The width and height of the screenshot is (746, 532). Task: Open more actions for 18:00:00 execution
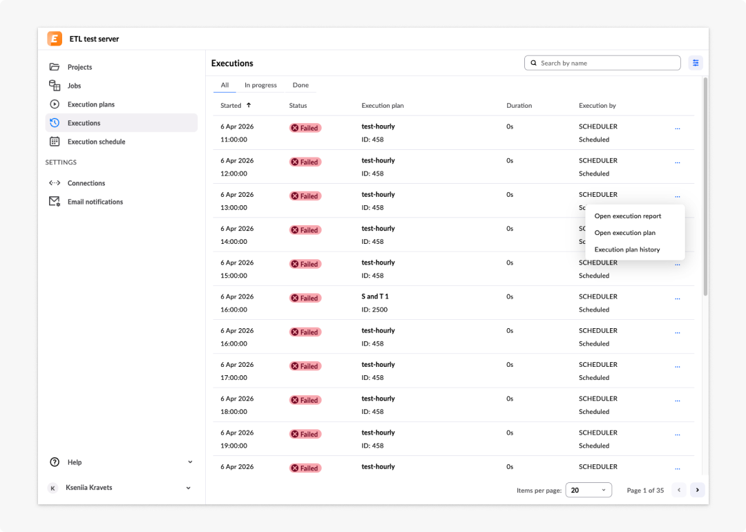[678, 401]
